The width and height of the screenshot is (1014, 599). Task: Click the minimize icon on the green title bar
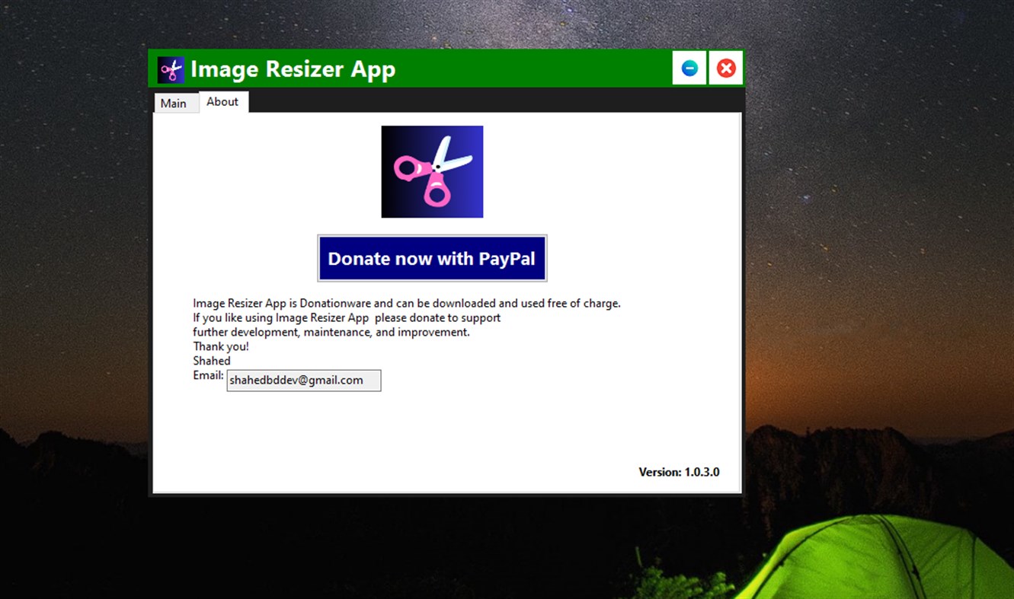689,68
